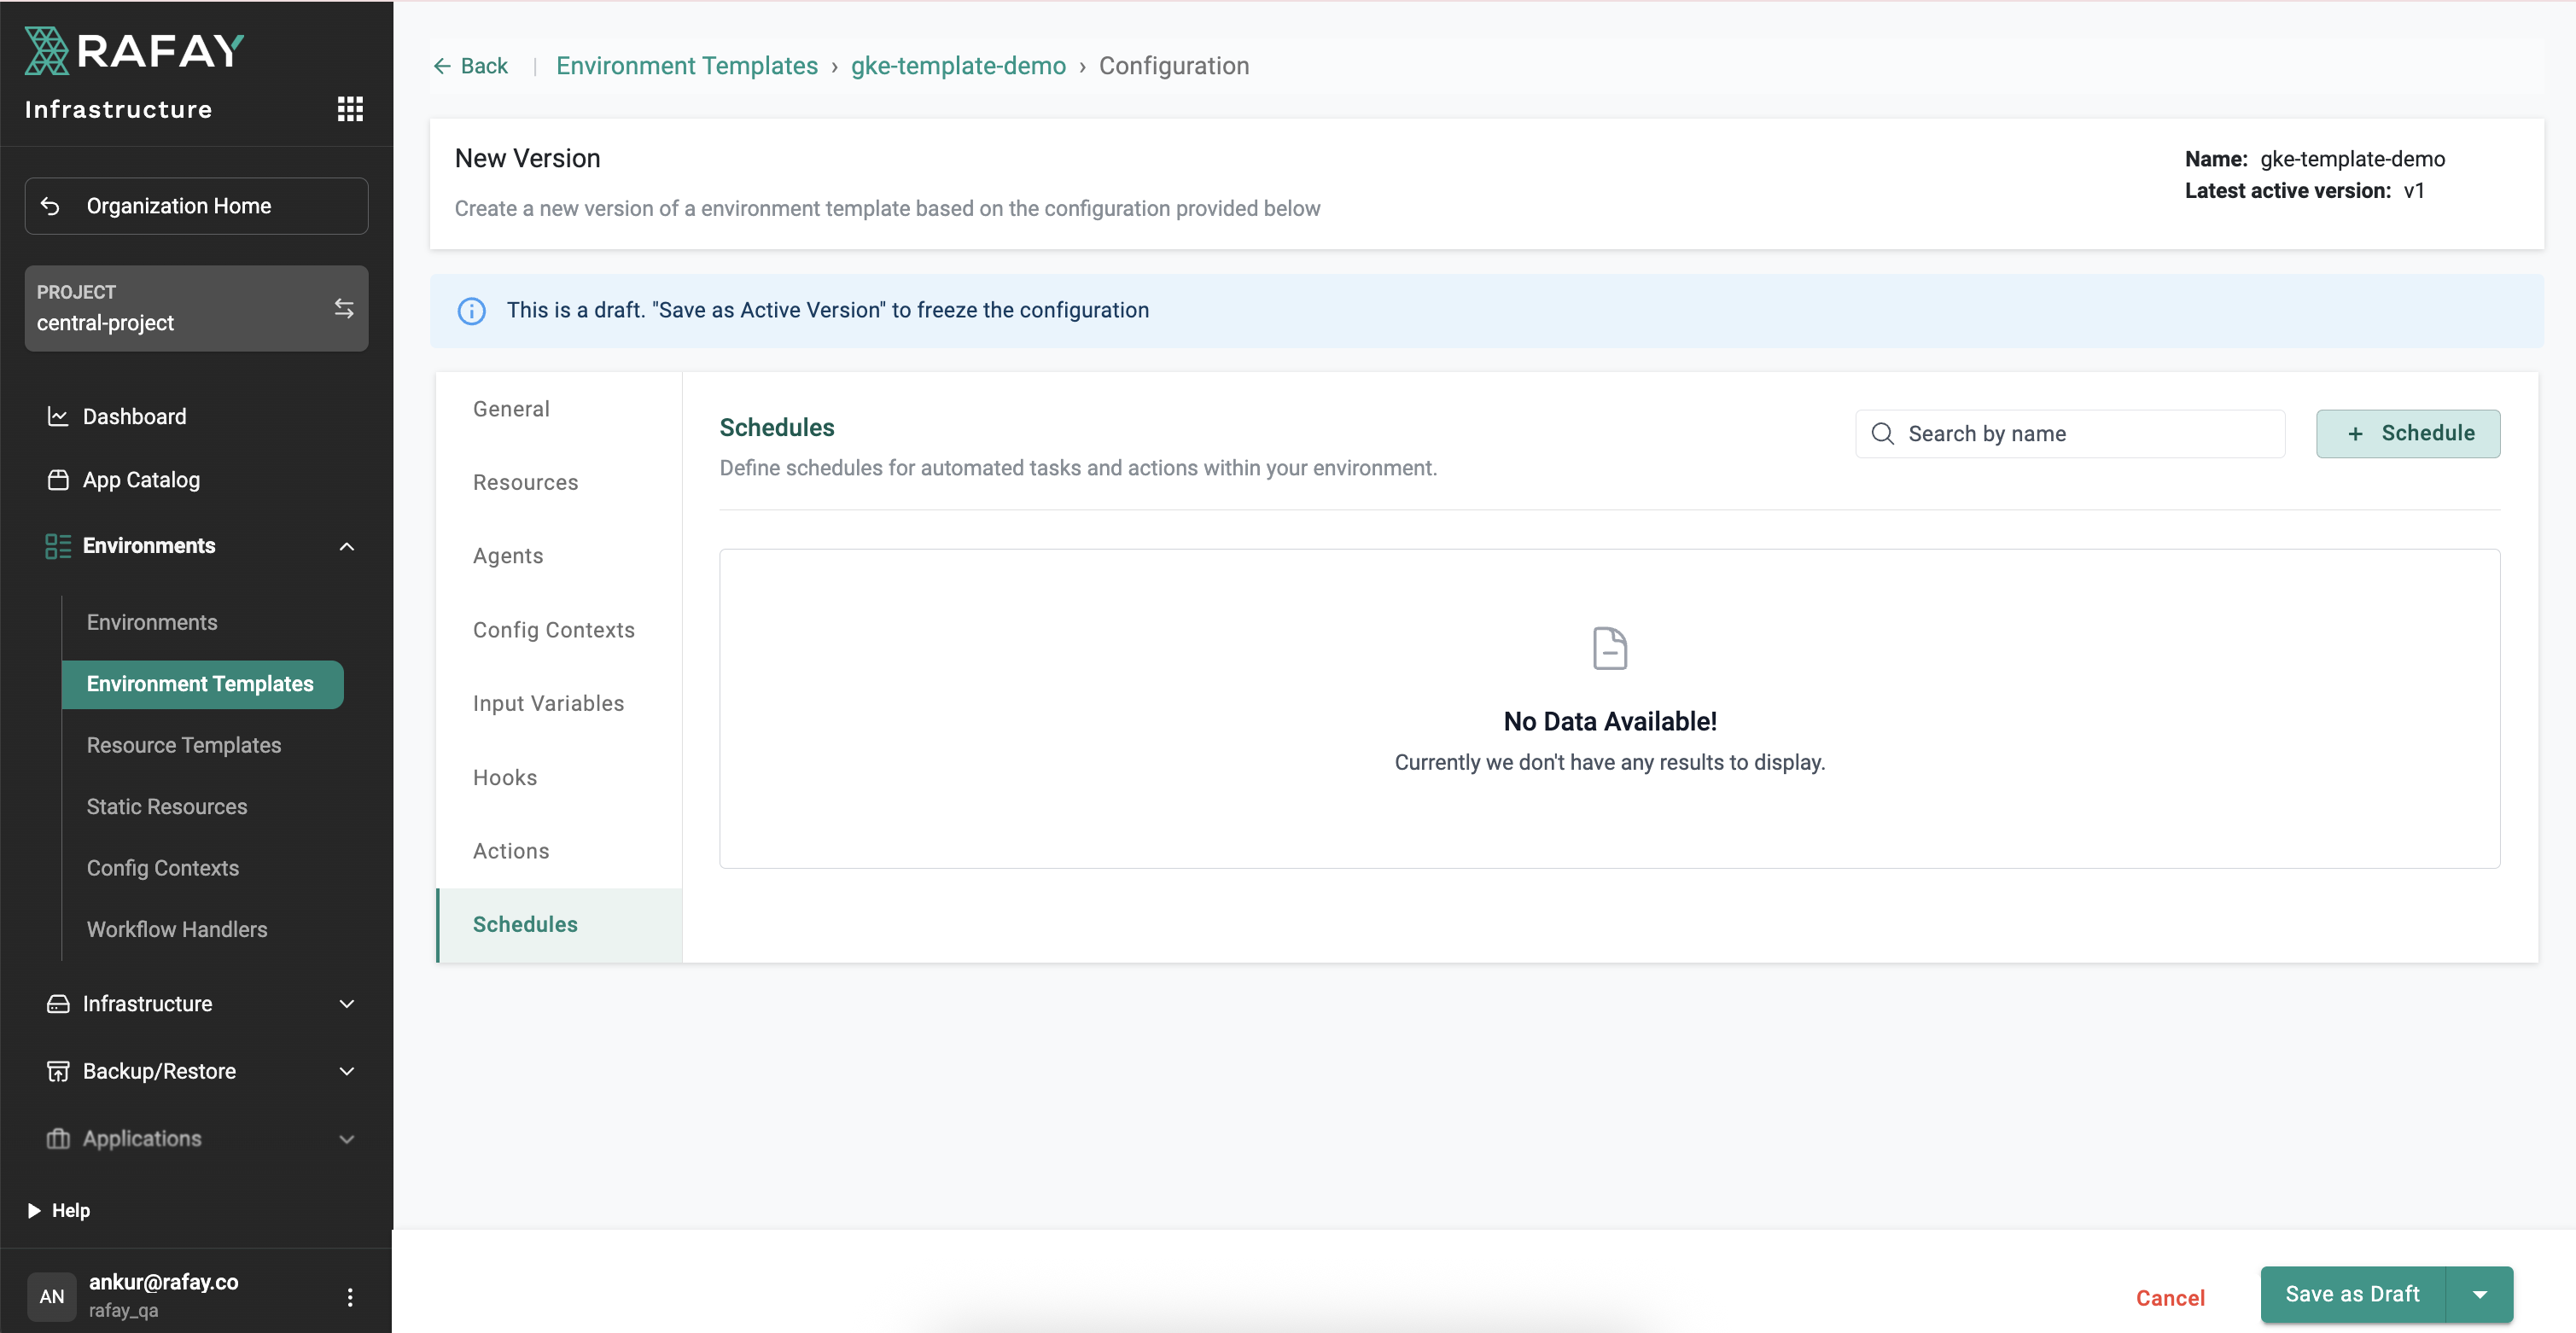Click the Infrastructure drive icon

pos(57,1003)
